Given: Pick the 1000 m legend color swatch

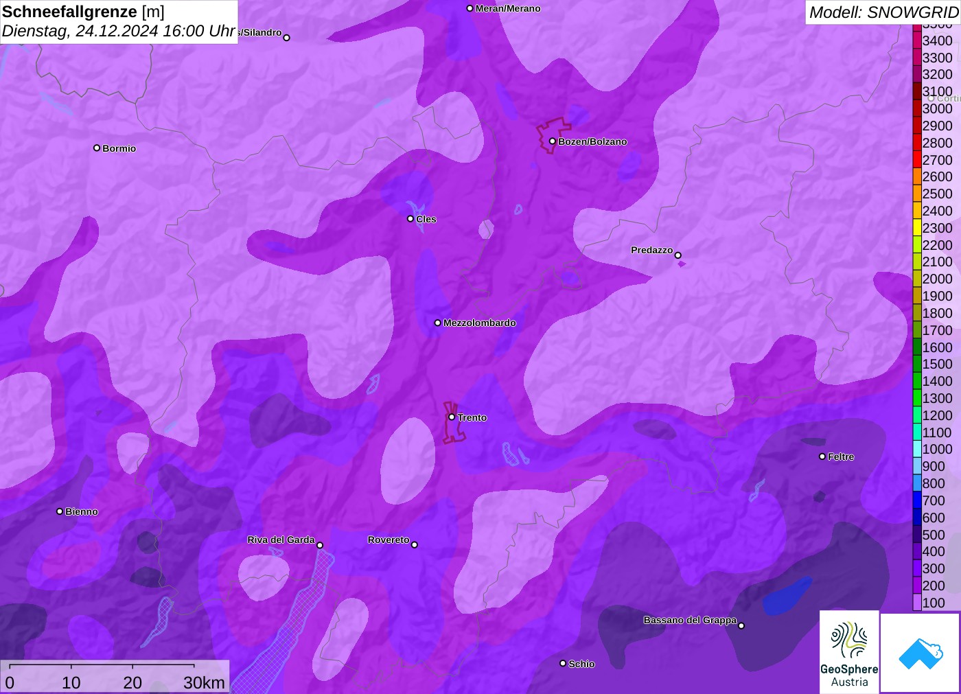Looking at the screenshot, I should tap(917, 449).
